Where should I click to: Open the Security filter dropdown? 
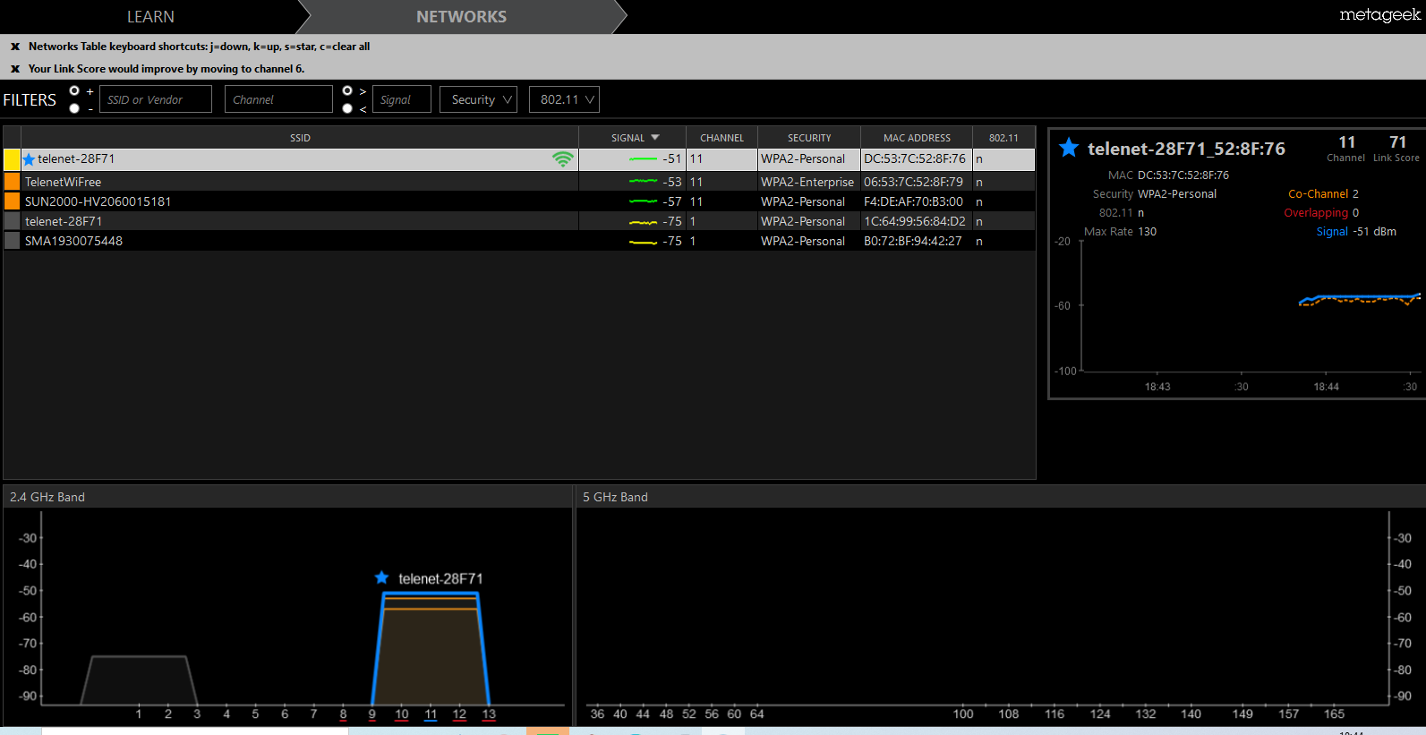pos(479,99)
